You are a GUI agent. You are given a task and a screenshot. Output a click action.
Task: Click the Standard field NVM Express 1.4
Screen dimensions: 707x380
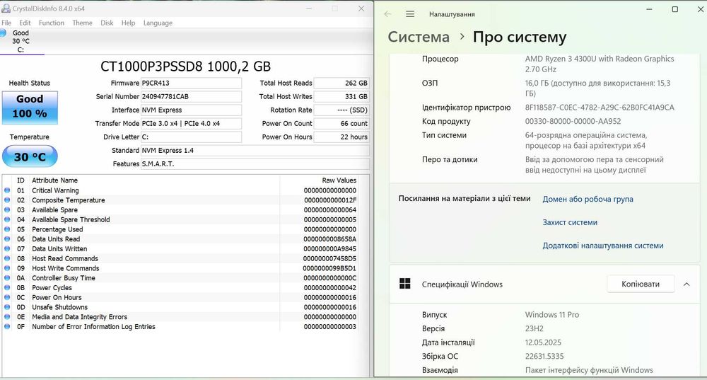click(x=255, y=150)
